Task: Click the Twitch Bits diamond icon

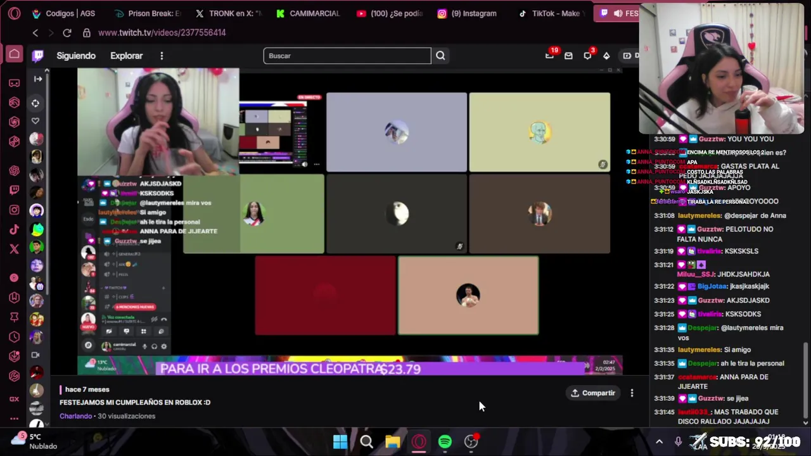Action: (606, 56)
